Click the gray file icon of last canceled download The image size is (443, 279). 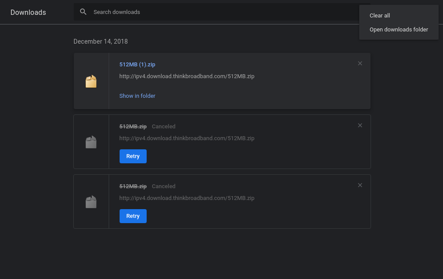(x=91, y=202)
